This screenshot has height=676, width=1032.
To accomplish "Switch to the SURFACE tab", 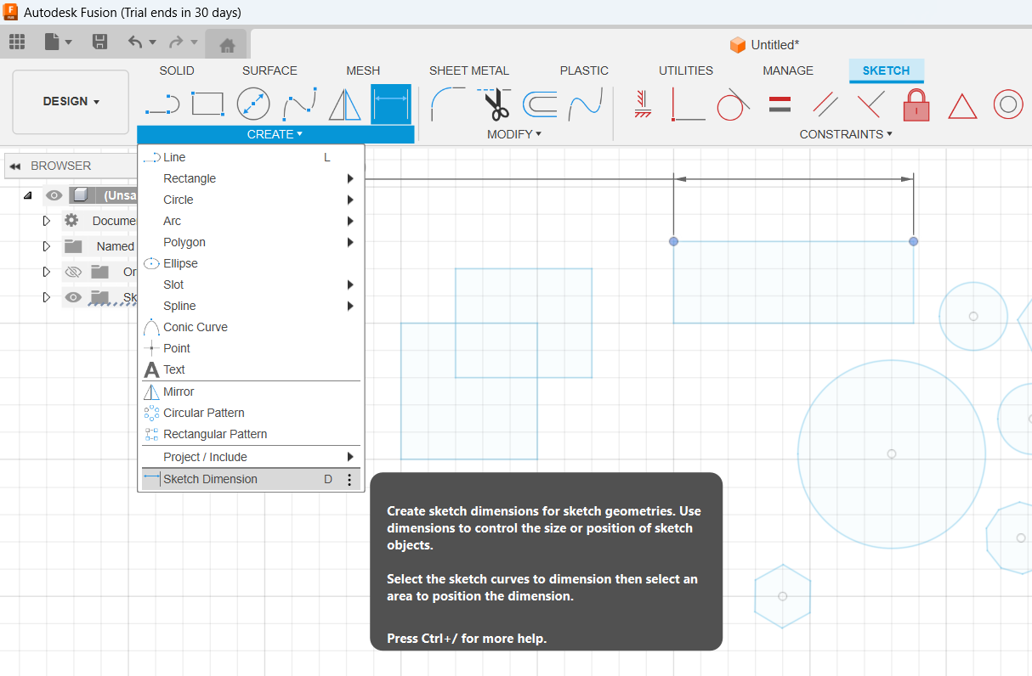I will coord(269,70).
